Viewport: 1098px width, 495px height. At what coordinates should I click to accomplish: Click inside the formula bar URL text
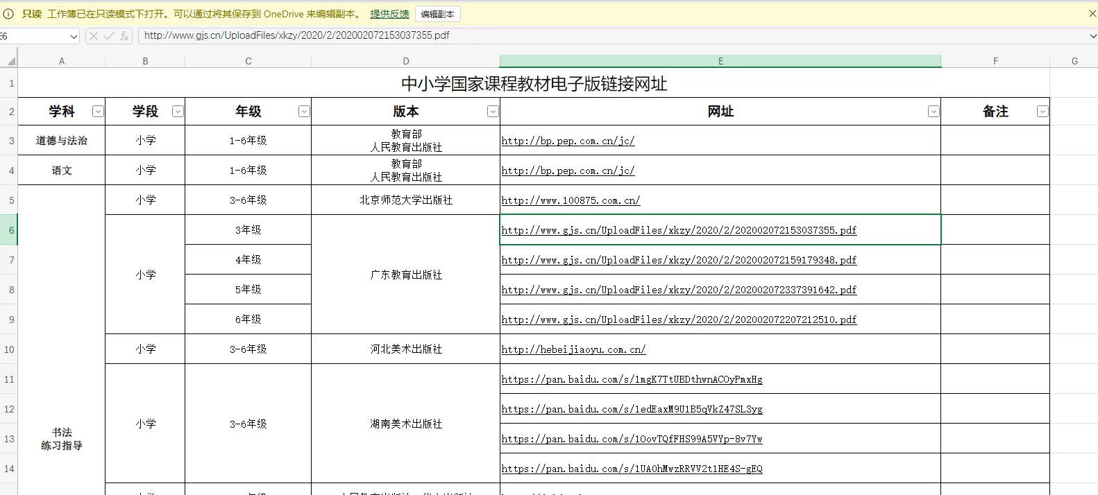click(296, 35)
